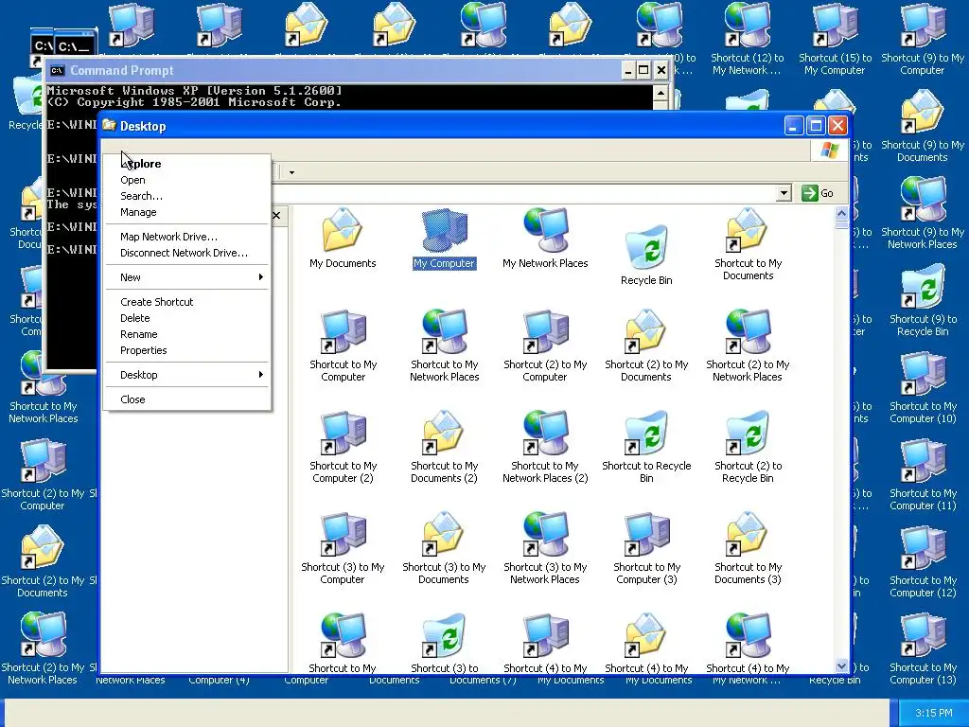The image size is (969, 727).
Task: Select Shortcut (12) to My Network desktop icon
Action: click(x=748, y=40)
